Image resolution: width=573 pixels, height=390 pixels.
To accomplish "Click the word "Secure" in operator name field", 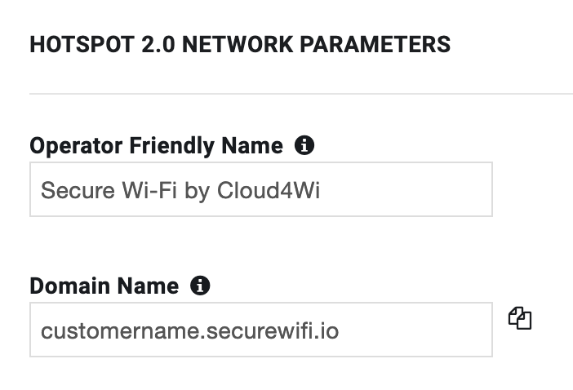I will click(x=78, y=190).
